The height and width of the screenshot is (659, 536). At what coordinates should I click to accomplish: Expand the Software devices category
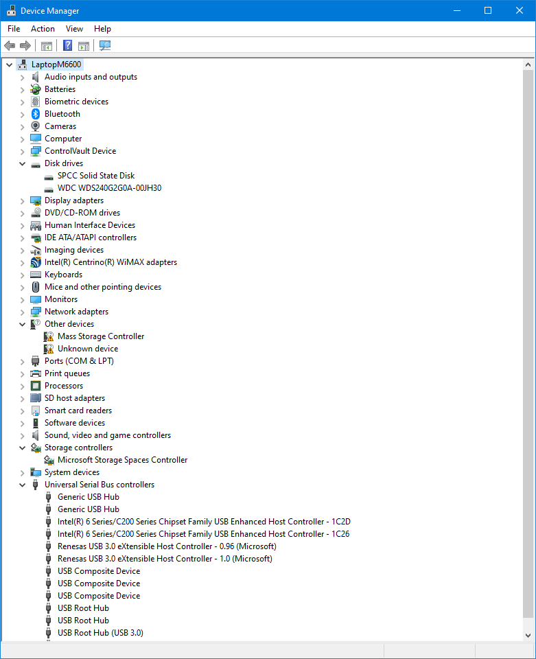pyautogui.click(x=22, y=424)
